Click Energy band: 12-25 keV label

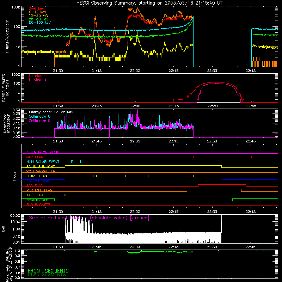(x=51, y=112)
